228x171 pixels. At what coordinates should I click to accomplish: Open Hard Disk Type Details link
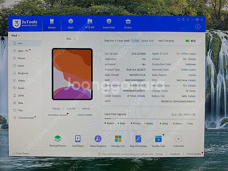coord(192,86)
